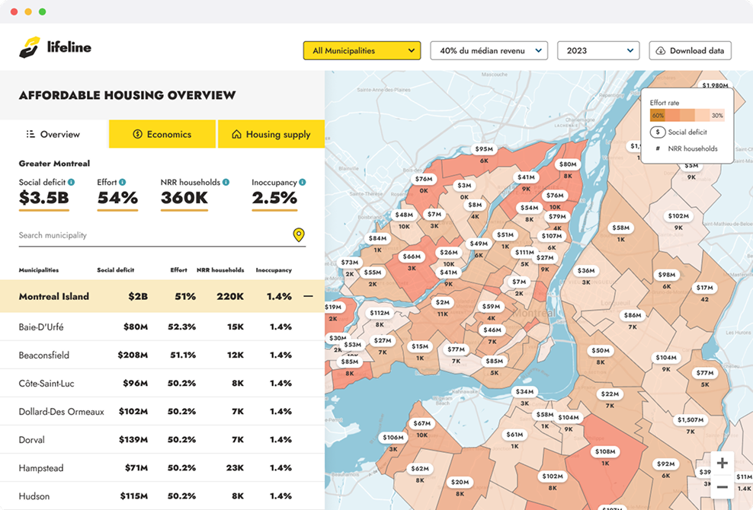Click the NRR households info icon

[x=226, y=181]
